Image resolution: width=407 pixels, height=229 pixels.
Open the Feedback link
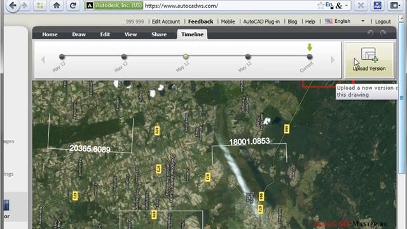pyautogui.click(x=201, y=22)
